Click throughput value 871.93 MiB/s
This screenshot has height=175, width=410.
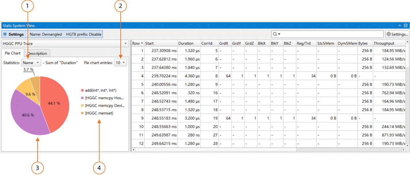[x=389, y=135]
